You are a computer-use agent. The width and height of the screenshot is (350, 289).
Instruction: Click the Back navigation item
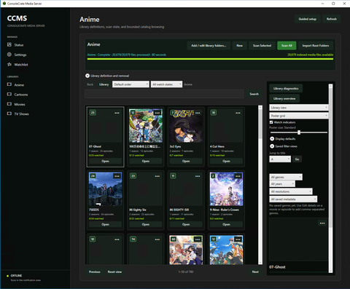pos(90,84)
